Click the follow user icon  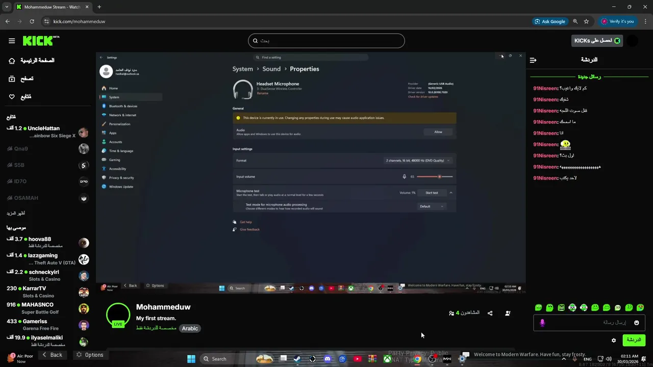click(x=508, y=313)
